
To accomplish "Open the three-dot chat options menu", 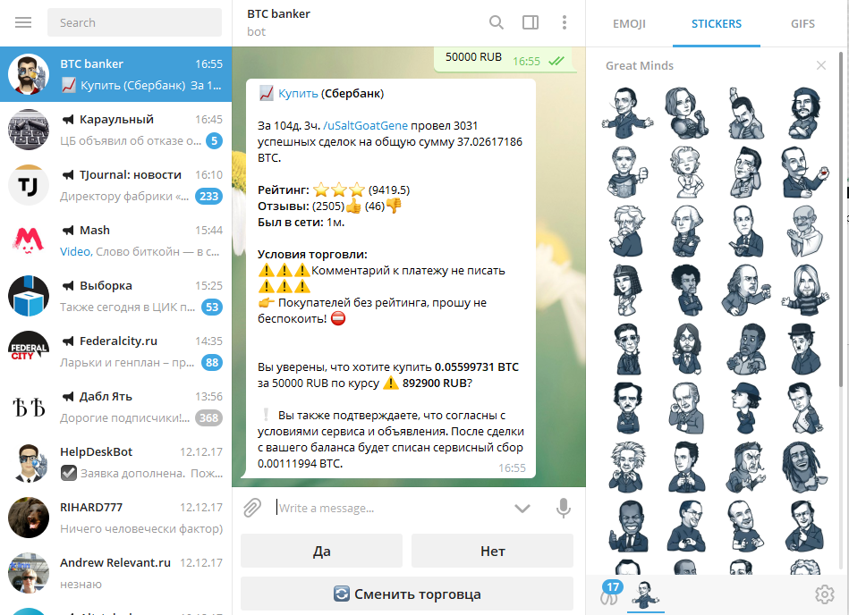I will tap(565, 22).
